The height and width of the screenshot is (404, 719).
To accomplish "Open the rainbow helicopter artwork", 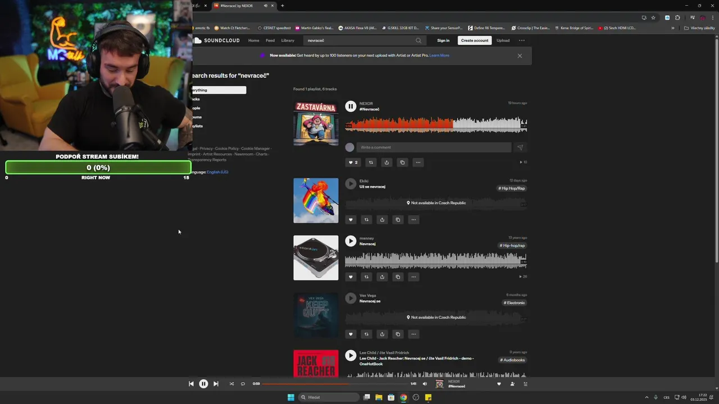I will coord(316,200).
